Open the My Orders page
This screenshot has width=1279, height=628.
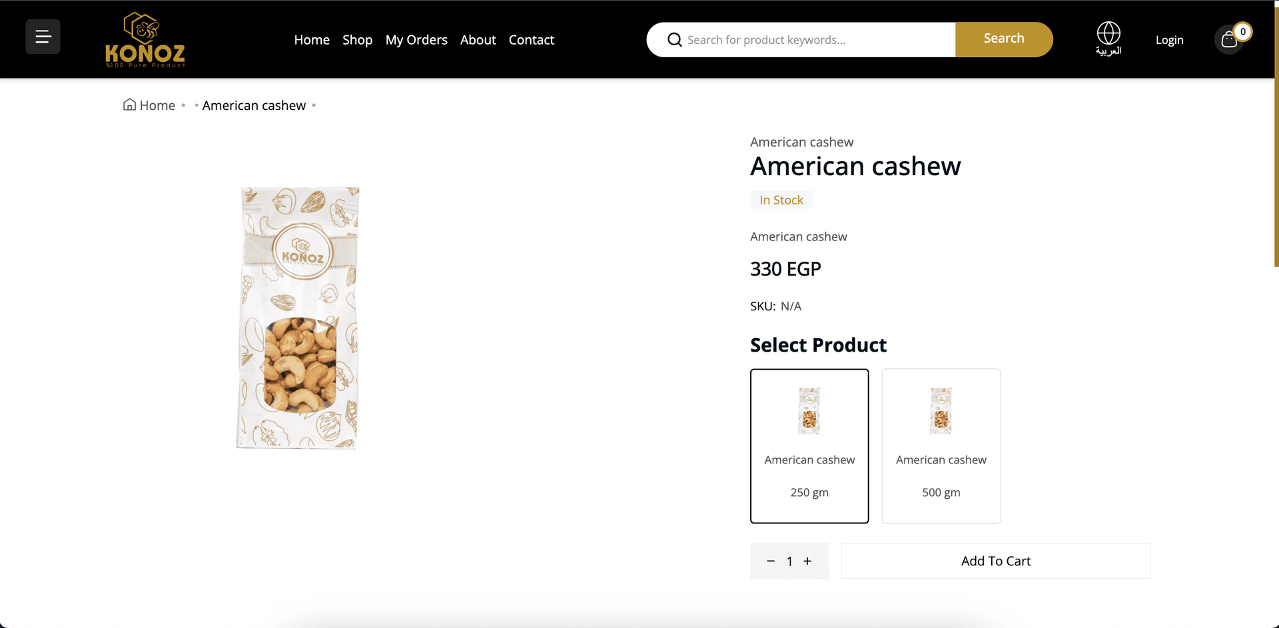click(x=416, y=39)
